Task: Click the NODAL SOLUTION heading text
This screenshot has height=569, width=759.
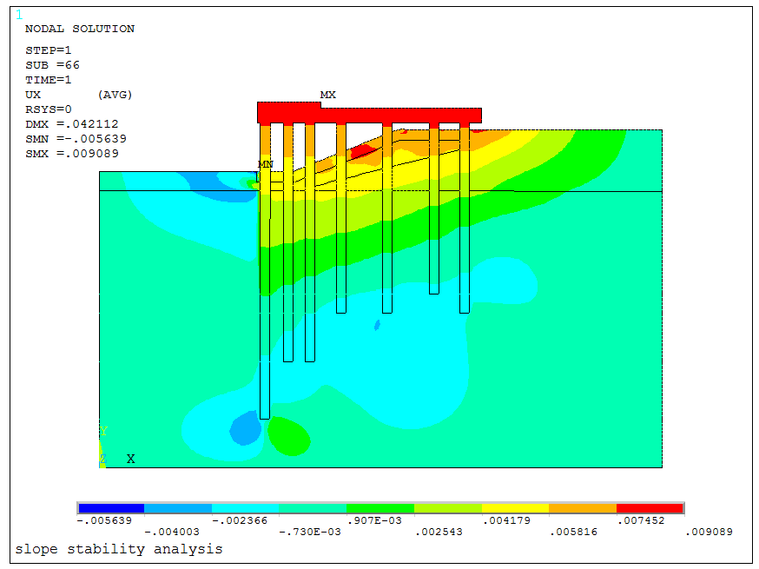Action: tap(79, 29)
